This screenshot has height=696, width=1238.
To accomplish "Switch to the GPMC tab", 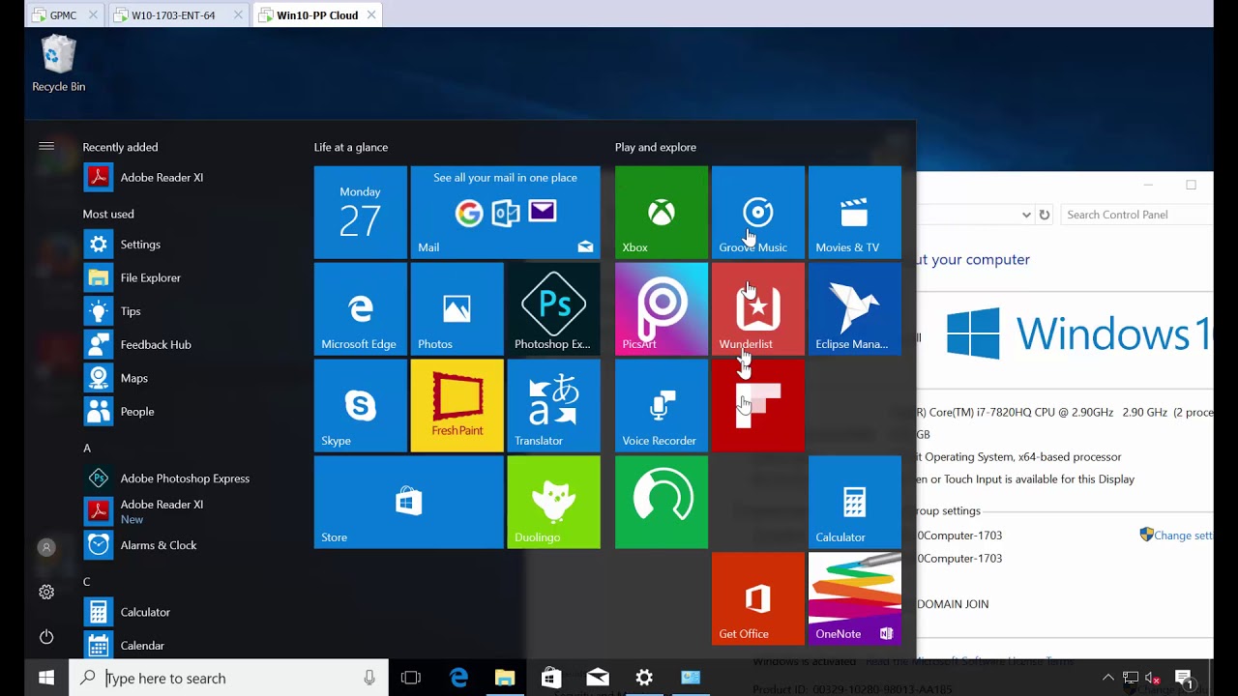I will pyautogui.click(x=64, y=15).
